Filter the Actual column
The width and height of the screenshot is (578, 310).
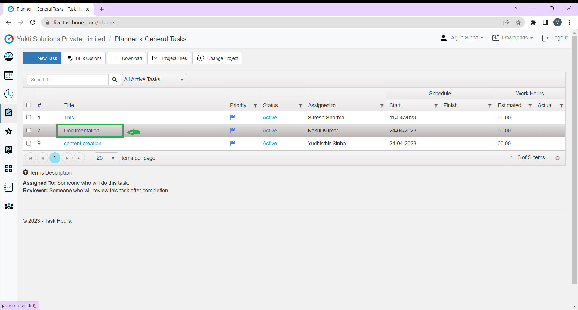pyautogui.click(x=561, y=106)
